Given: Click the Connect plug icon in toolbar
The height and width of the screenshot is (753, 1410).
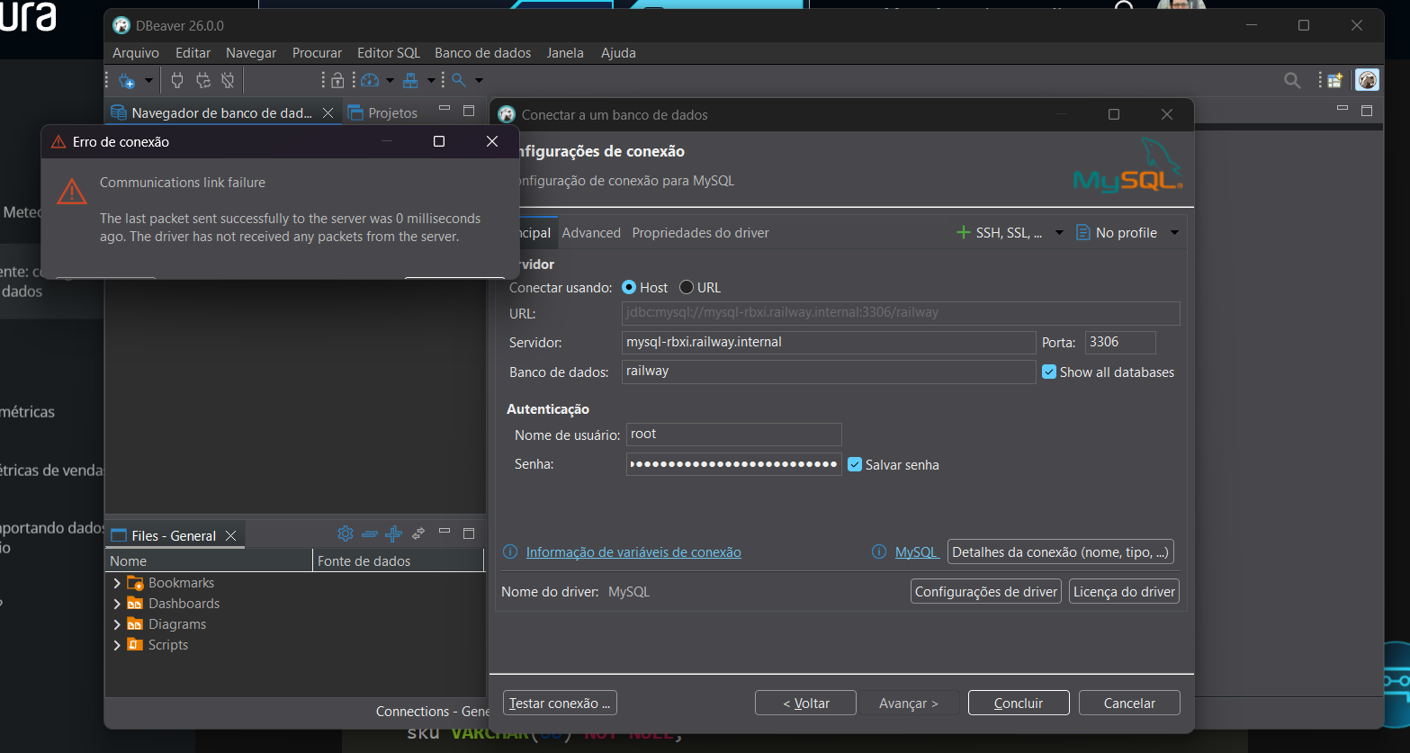Looking at the screenshot, I should click(177, 80).
